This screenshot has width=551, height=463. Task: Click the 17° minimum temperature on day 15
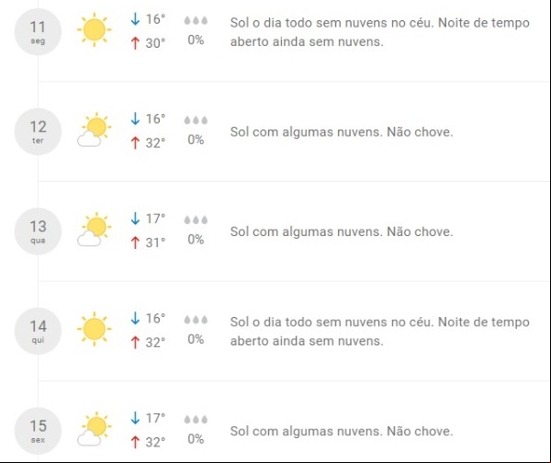point(155,418)
